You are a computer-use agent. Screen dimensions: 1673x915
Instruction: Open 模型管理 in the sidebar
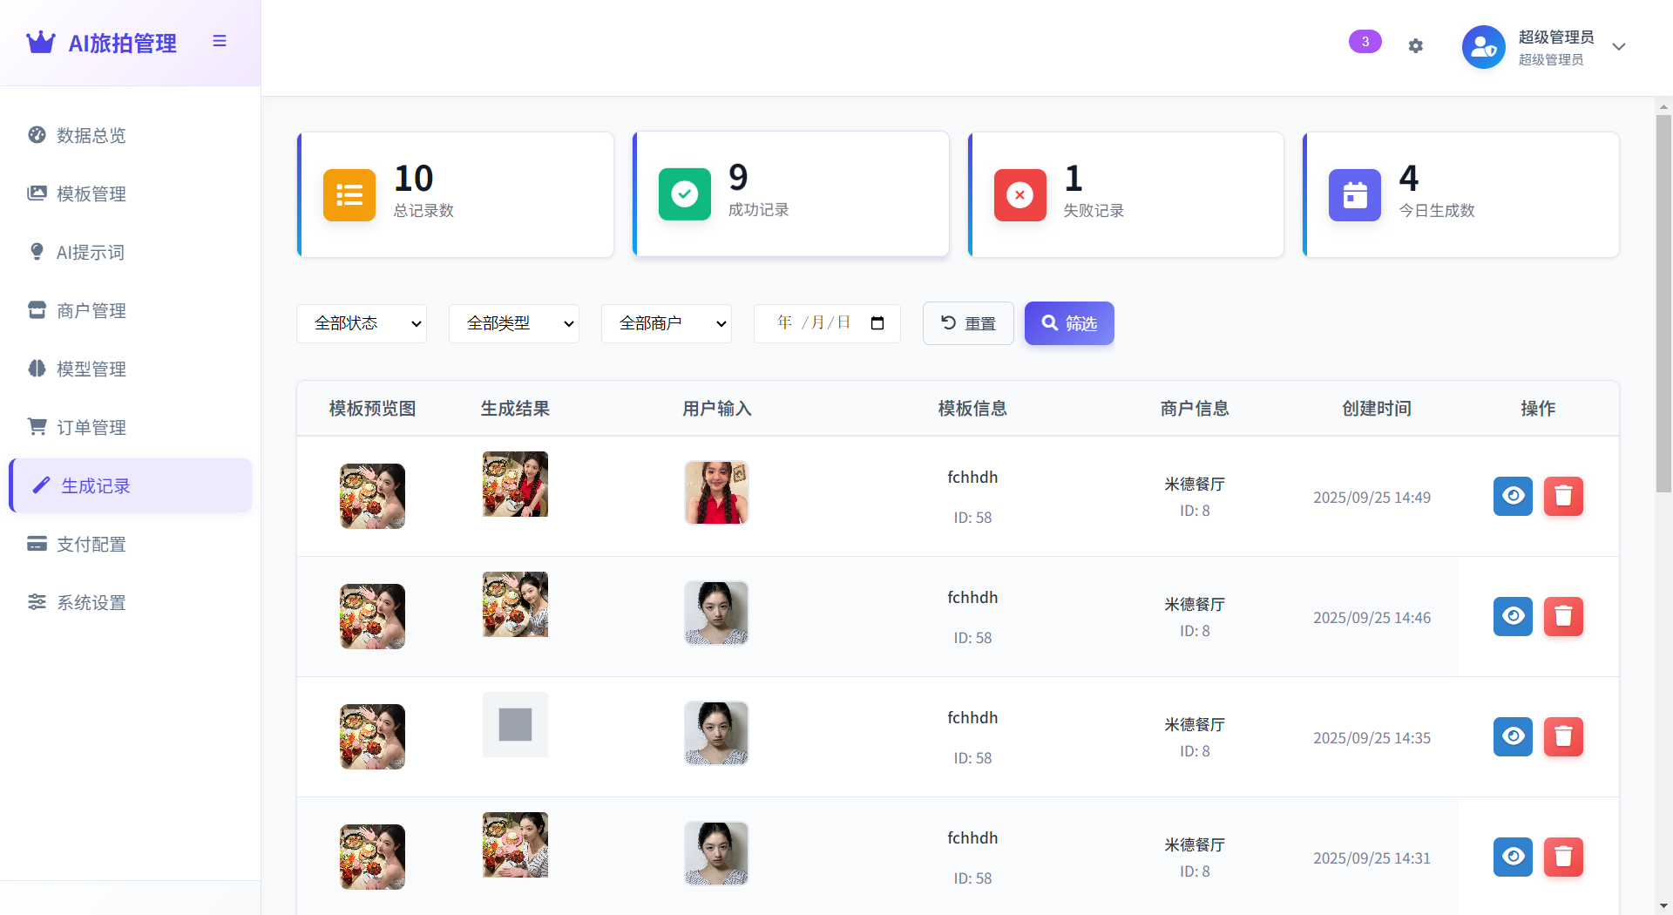[x=91, y=368]
